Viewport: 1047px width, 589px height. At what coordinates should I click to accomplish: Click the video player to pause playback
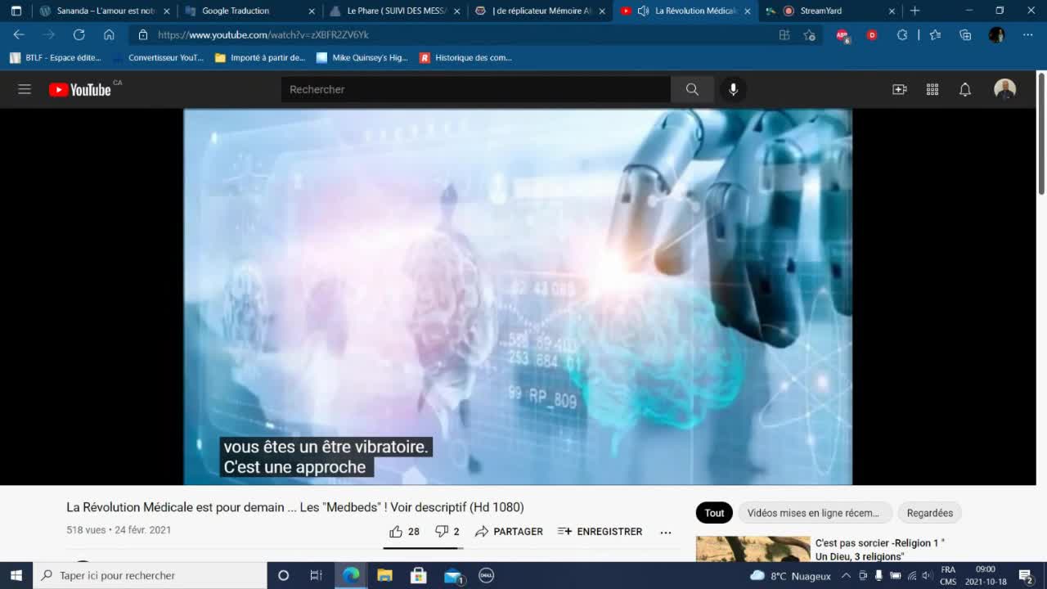pos(518,297)
